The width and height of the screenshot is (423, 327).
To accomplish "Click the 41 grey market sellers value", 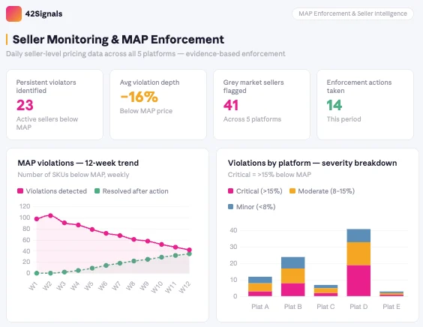I will pos(231,105).
